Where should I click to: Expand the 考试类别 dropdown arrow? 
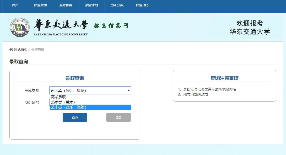(x=129, y=91)
